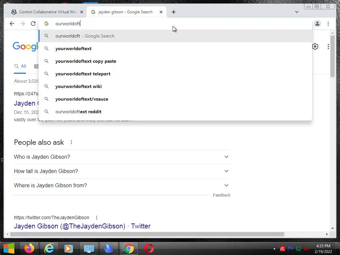
Task: Select the jayden gibson - Google Search tab
Action: (127, 12)
